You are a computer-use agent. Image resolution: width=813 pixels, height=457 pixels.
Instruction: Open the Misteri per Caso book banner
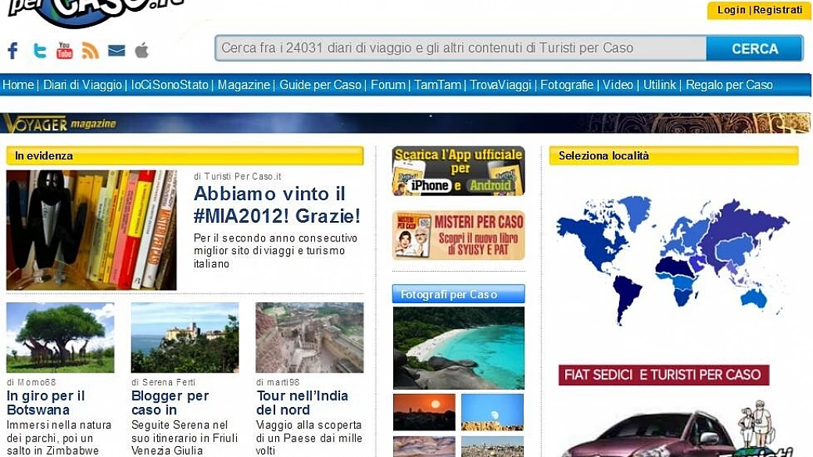[x=457, y=236]
